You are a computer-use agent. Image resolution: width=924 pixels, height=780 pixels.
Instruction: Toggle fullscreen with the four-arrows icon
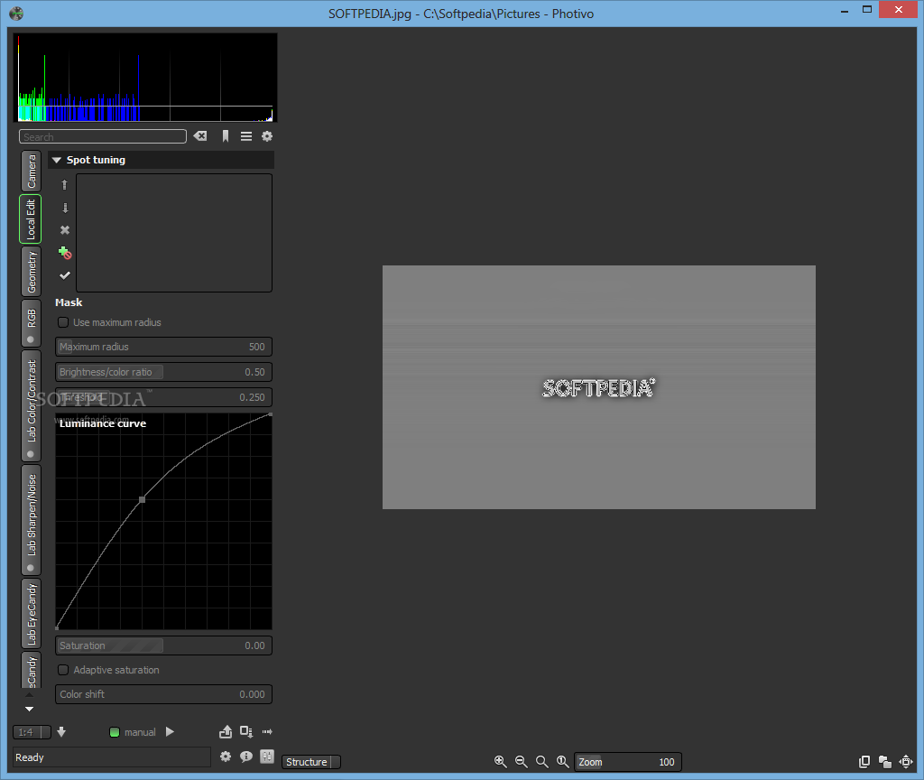906,762
